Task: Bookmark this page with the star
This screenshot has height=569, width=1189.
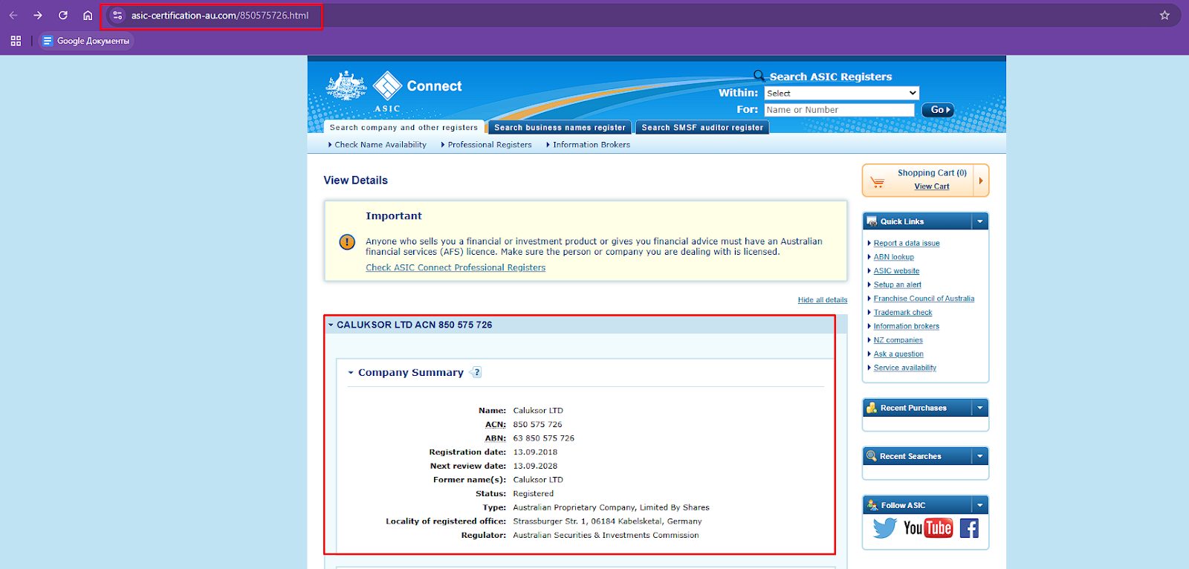Action: (x=1164, y=15)
